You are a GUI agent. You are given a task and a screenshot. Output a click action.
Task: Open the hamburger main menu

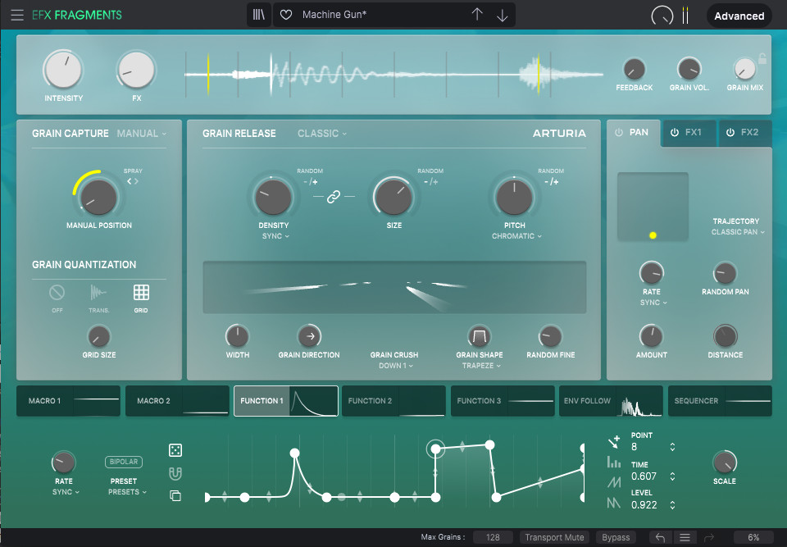(x=17, y=15)
